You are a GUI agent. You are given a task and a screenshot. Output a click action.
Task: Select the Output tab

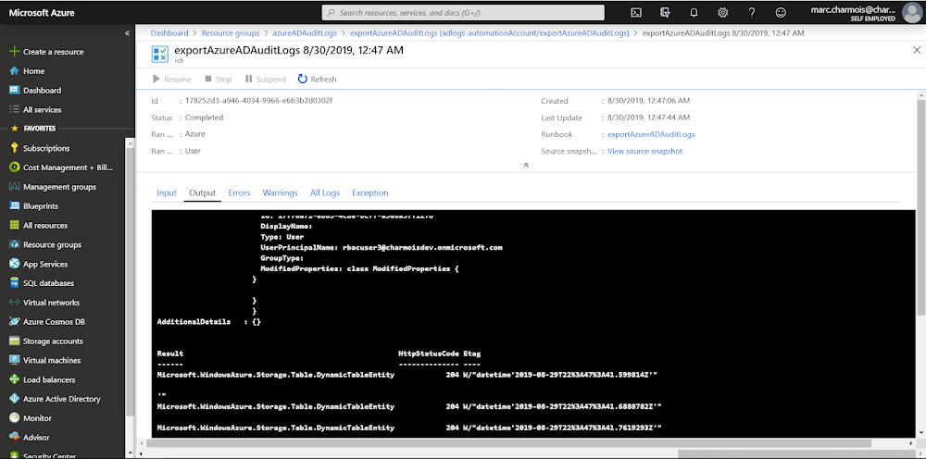pos(203,192)
